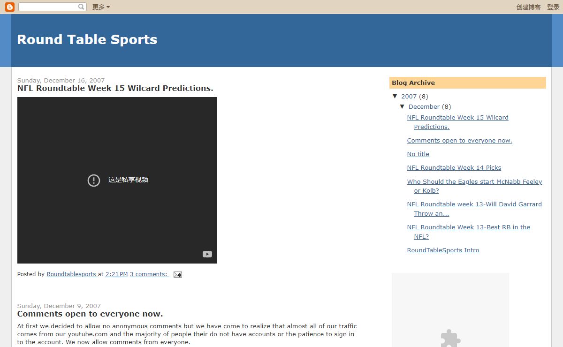Click the orange Blogger logo icon
563x347 pixels.
pyautogui.click(x=9, y=7)
